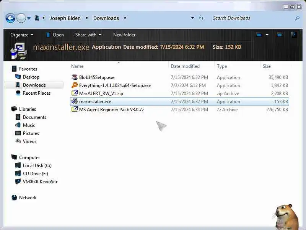Click Open in the toolbar
306x230 pixels.
tap(55, 35)
